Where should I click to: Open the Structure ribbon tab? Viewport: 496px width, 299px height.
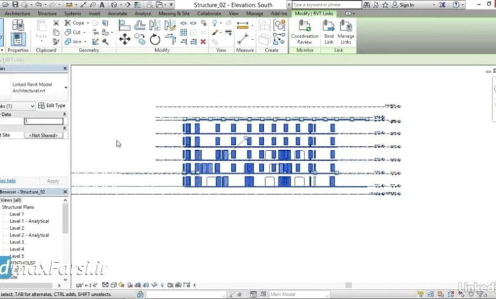click(47, 13)
